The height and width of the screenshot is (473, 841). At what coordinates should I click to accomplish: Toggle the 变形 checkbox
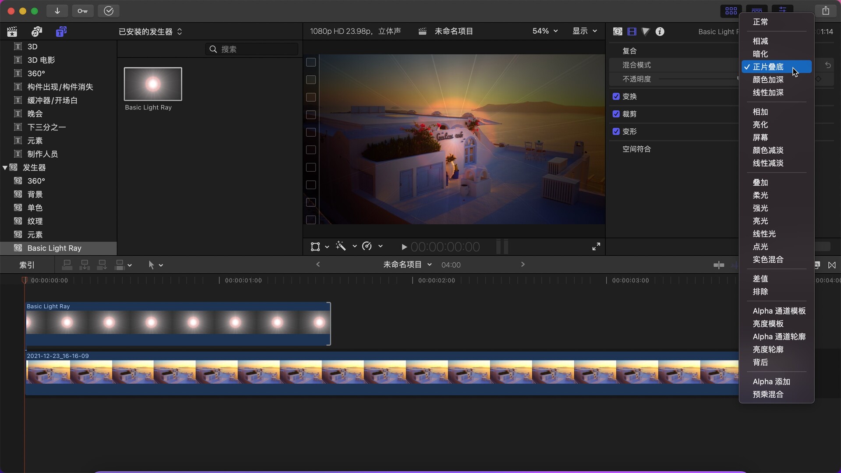616,131
